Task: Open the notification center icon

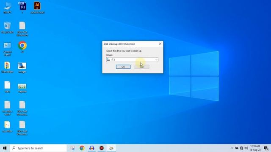Action: (x=266, y=148)
